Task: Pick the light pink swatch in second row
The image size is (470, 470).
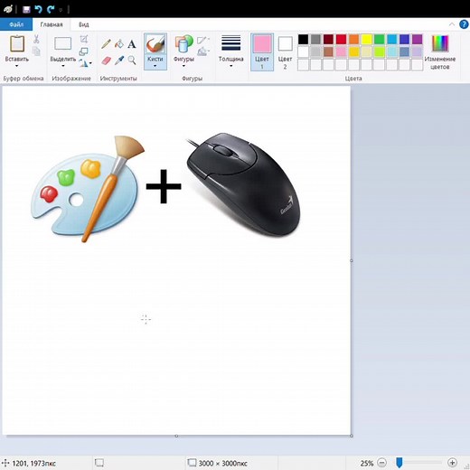Action: (x=341, y=52)
